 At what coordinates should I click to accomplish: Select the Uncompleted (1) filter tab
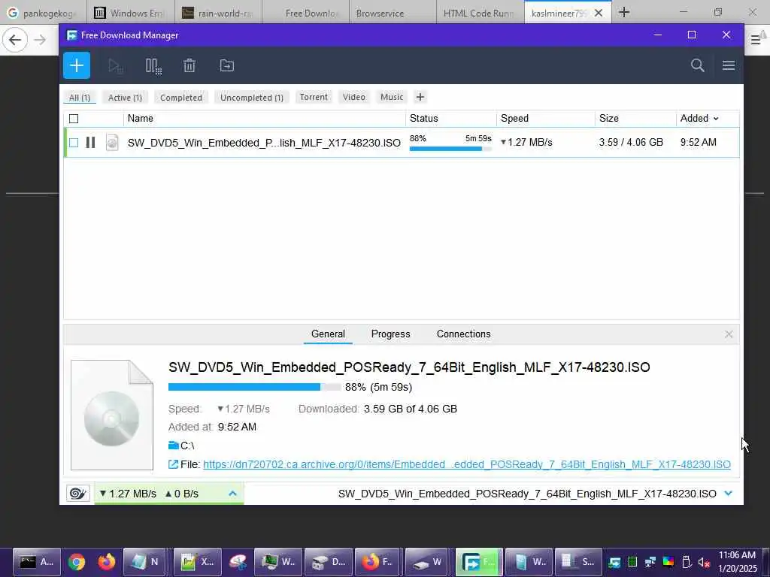click(251, 97)
